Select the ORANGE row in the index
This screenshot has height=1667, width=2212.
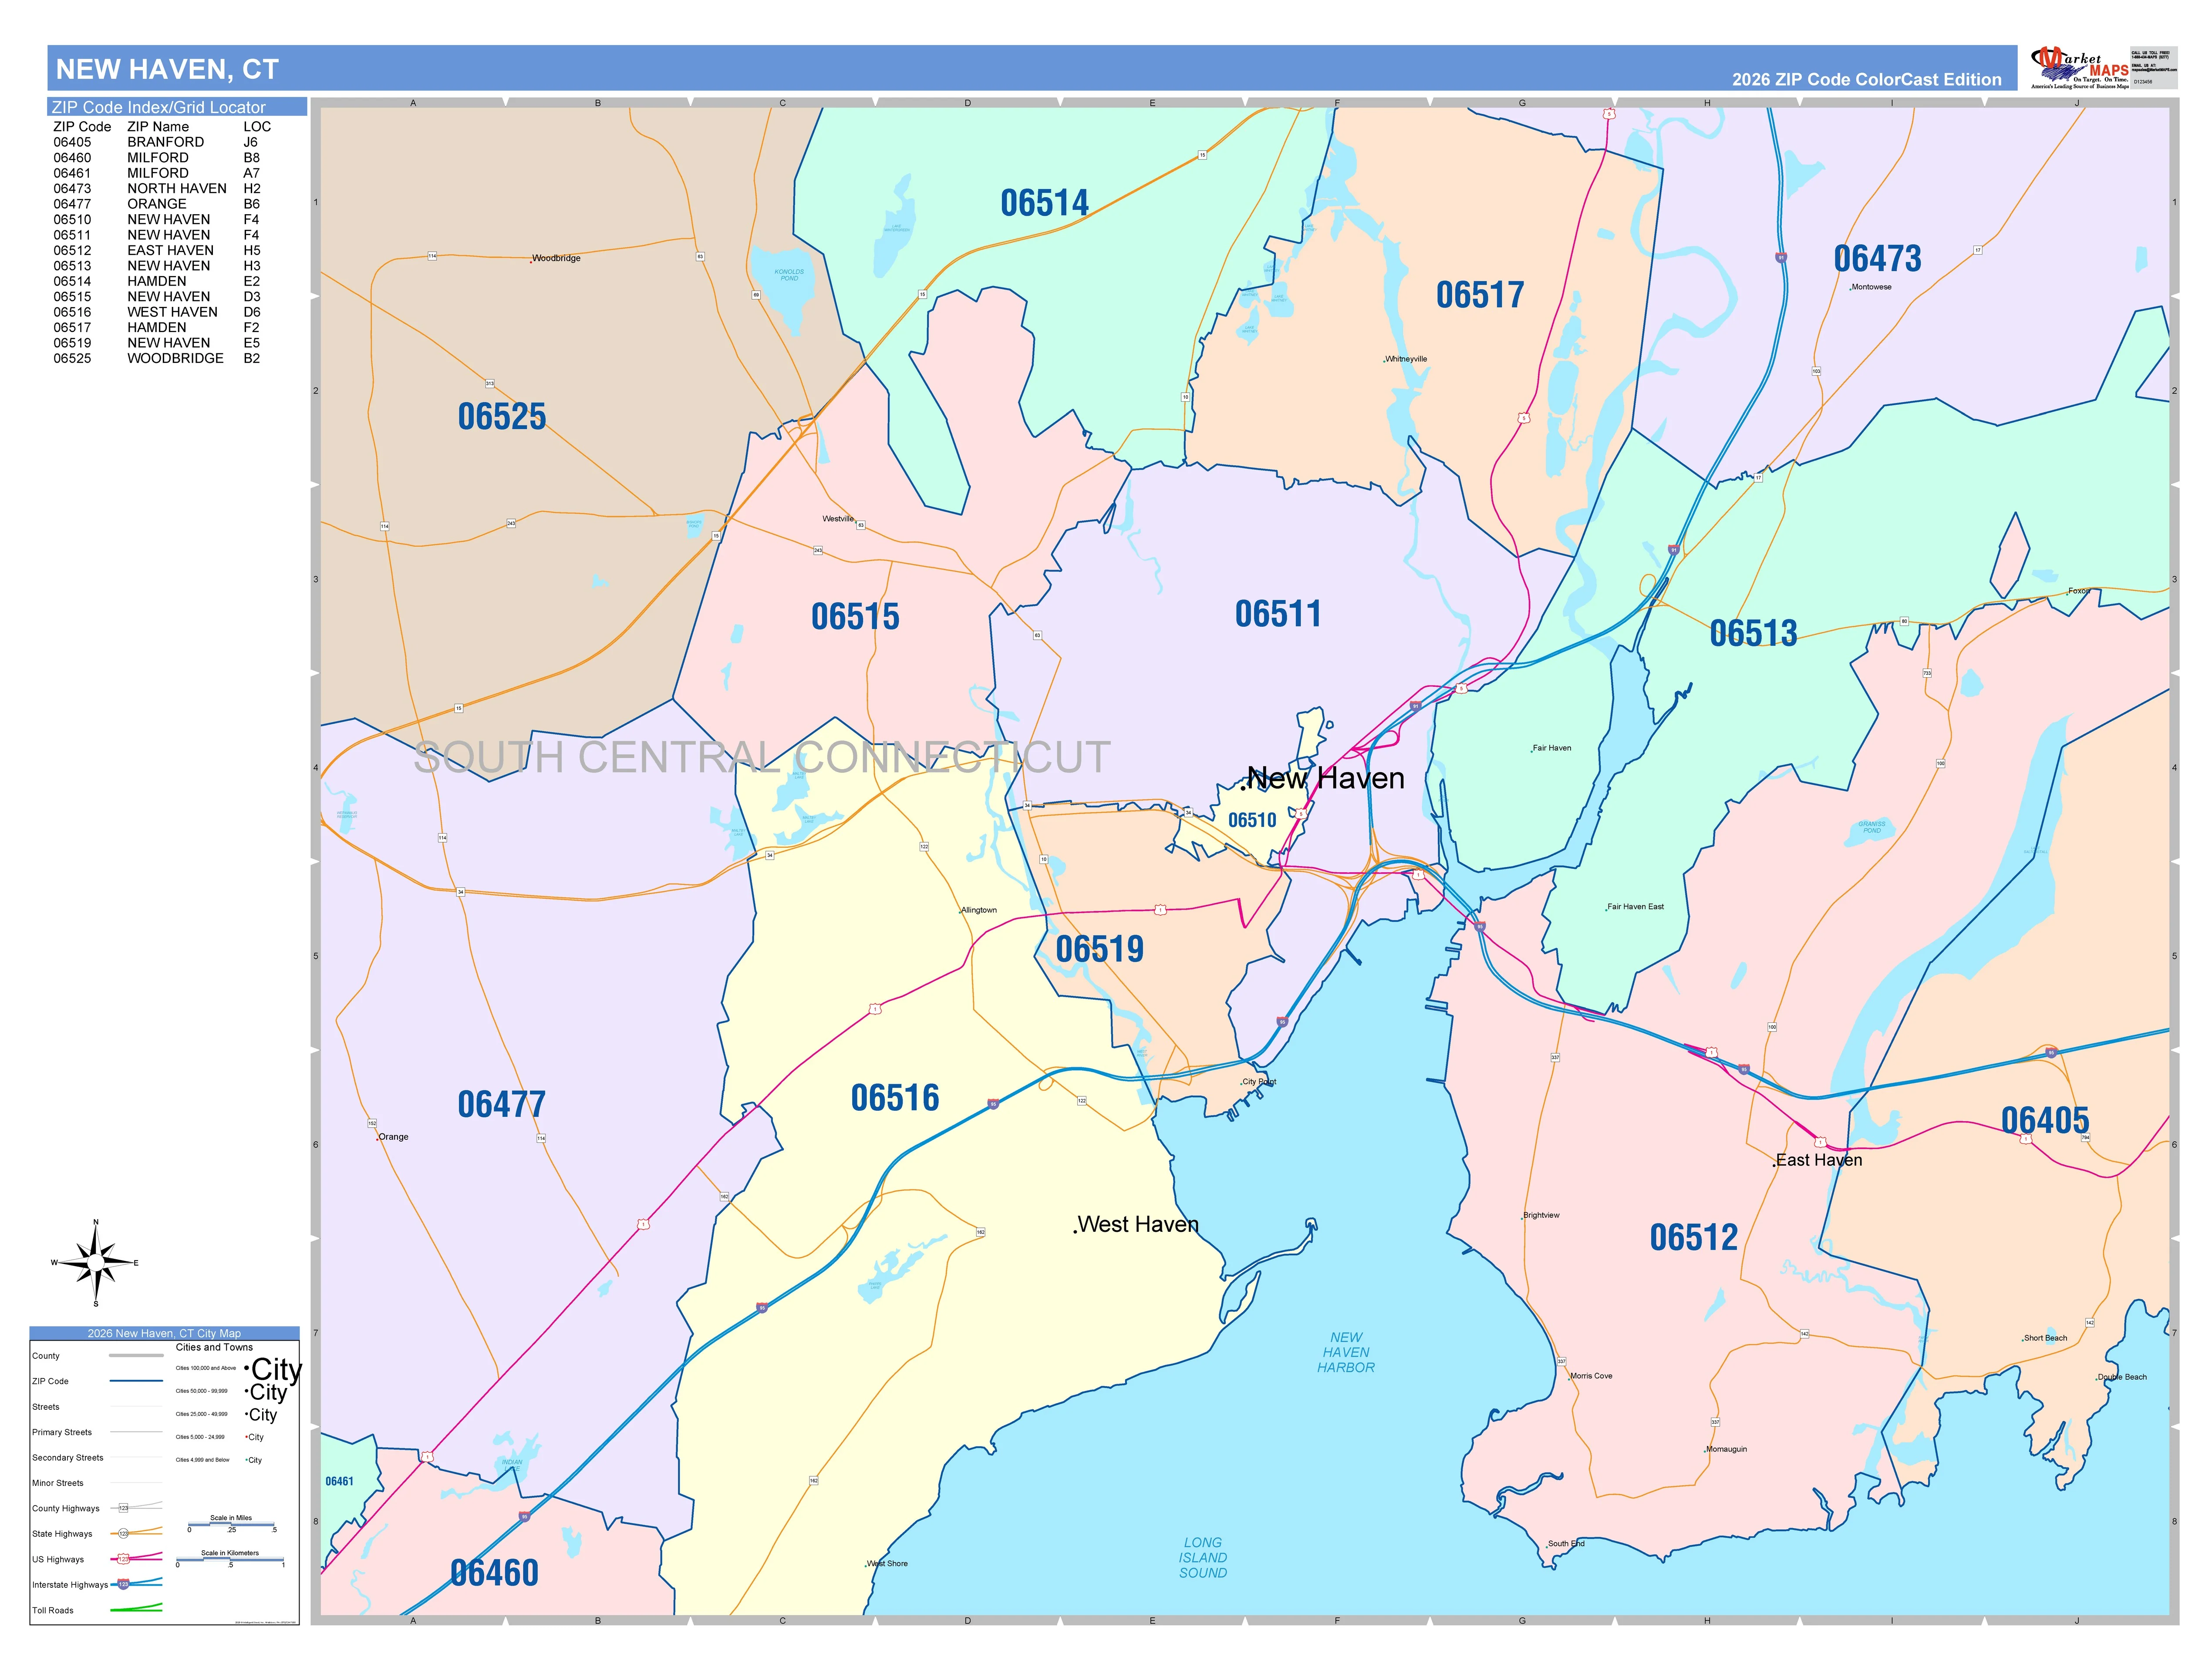pyautogui.click(x=162, y=204)
